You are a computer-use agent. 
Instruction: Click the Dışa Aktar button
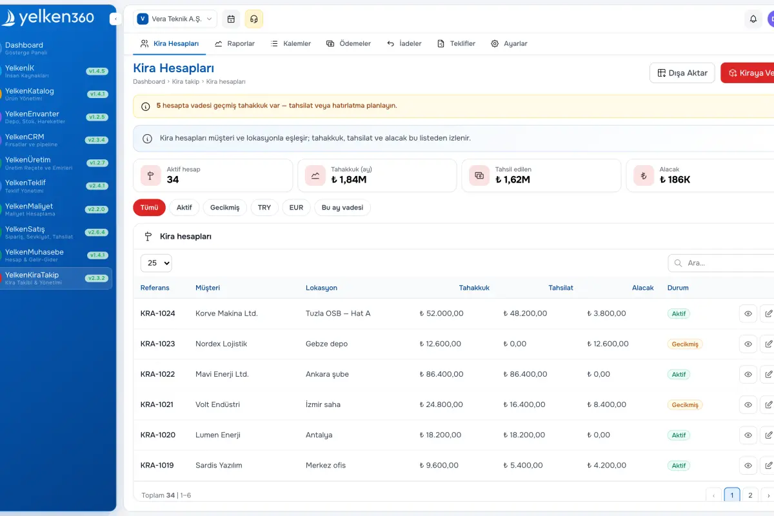click(682, 73)
